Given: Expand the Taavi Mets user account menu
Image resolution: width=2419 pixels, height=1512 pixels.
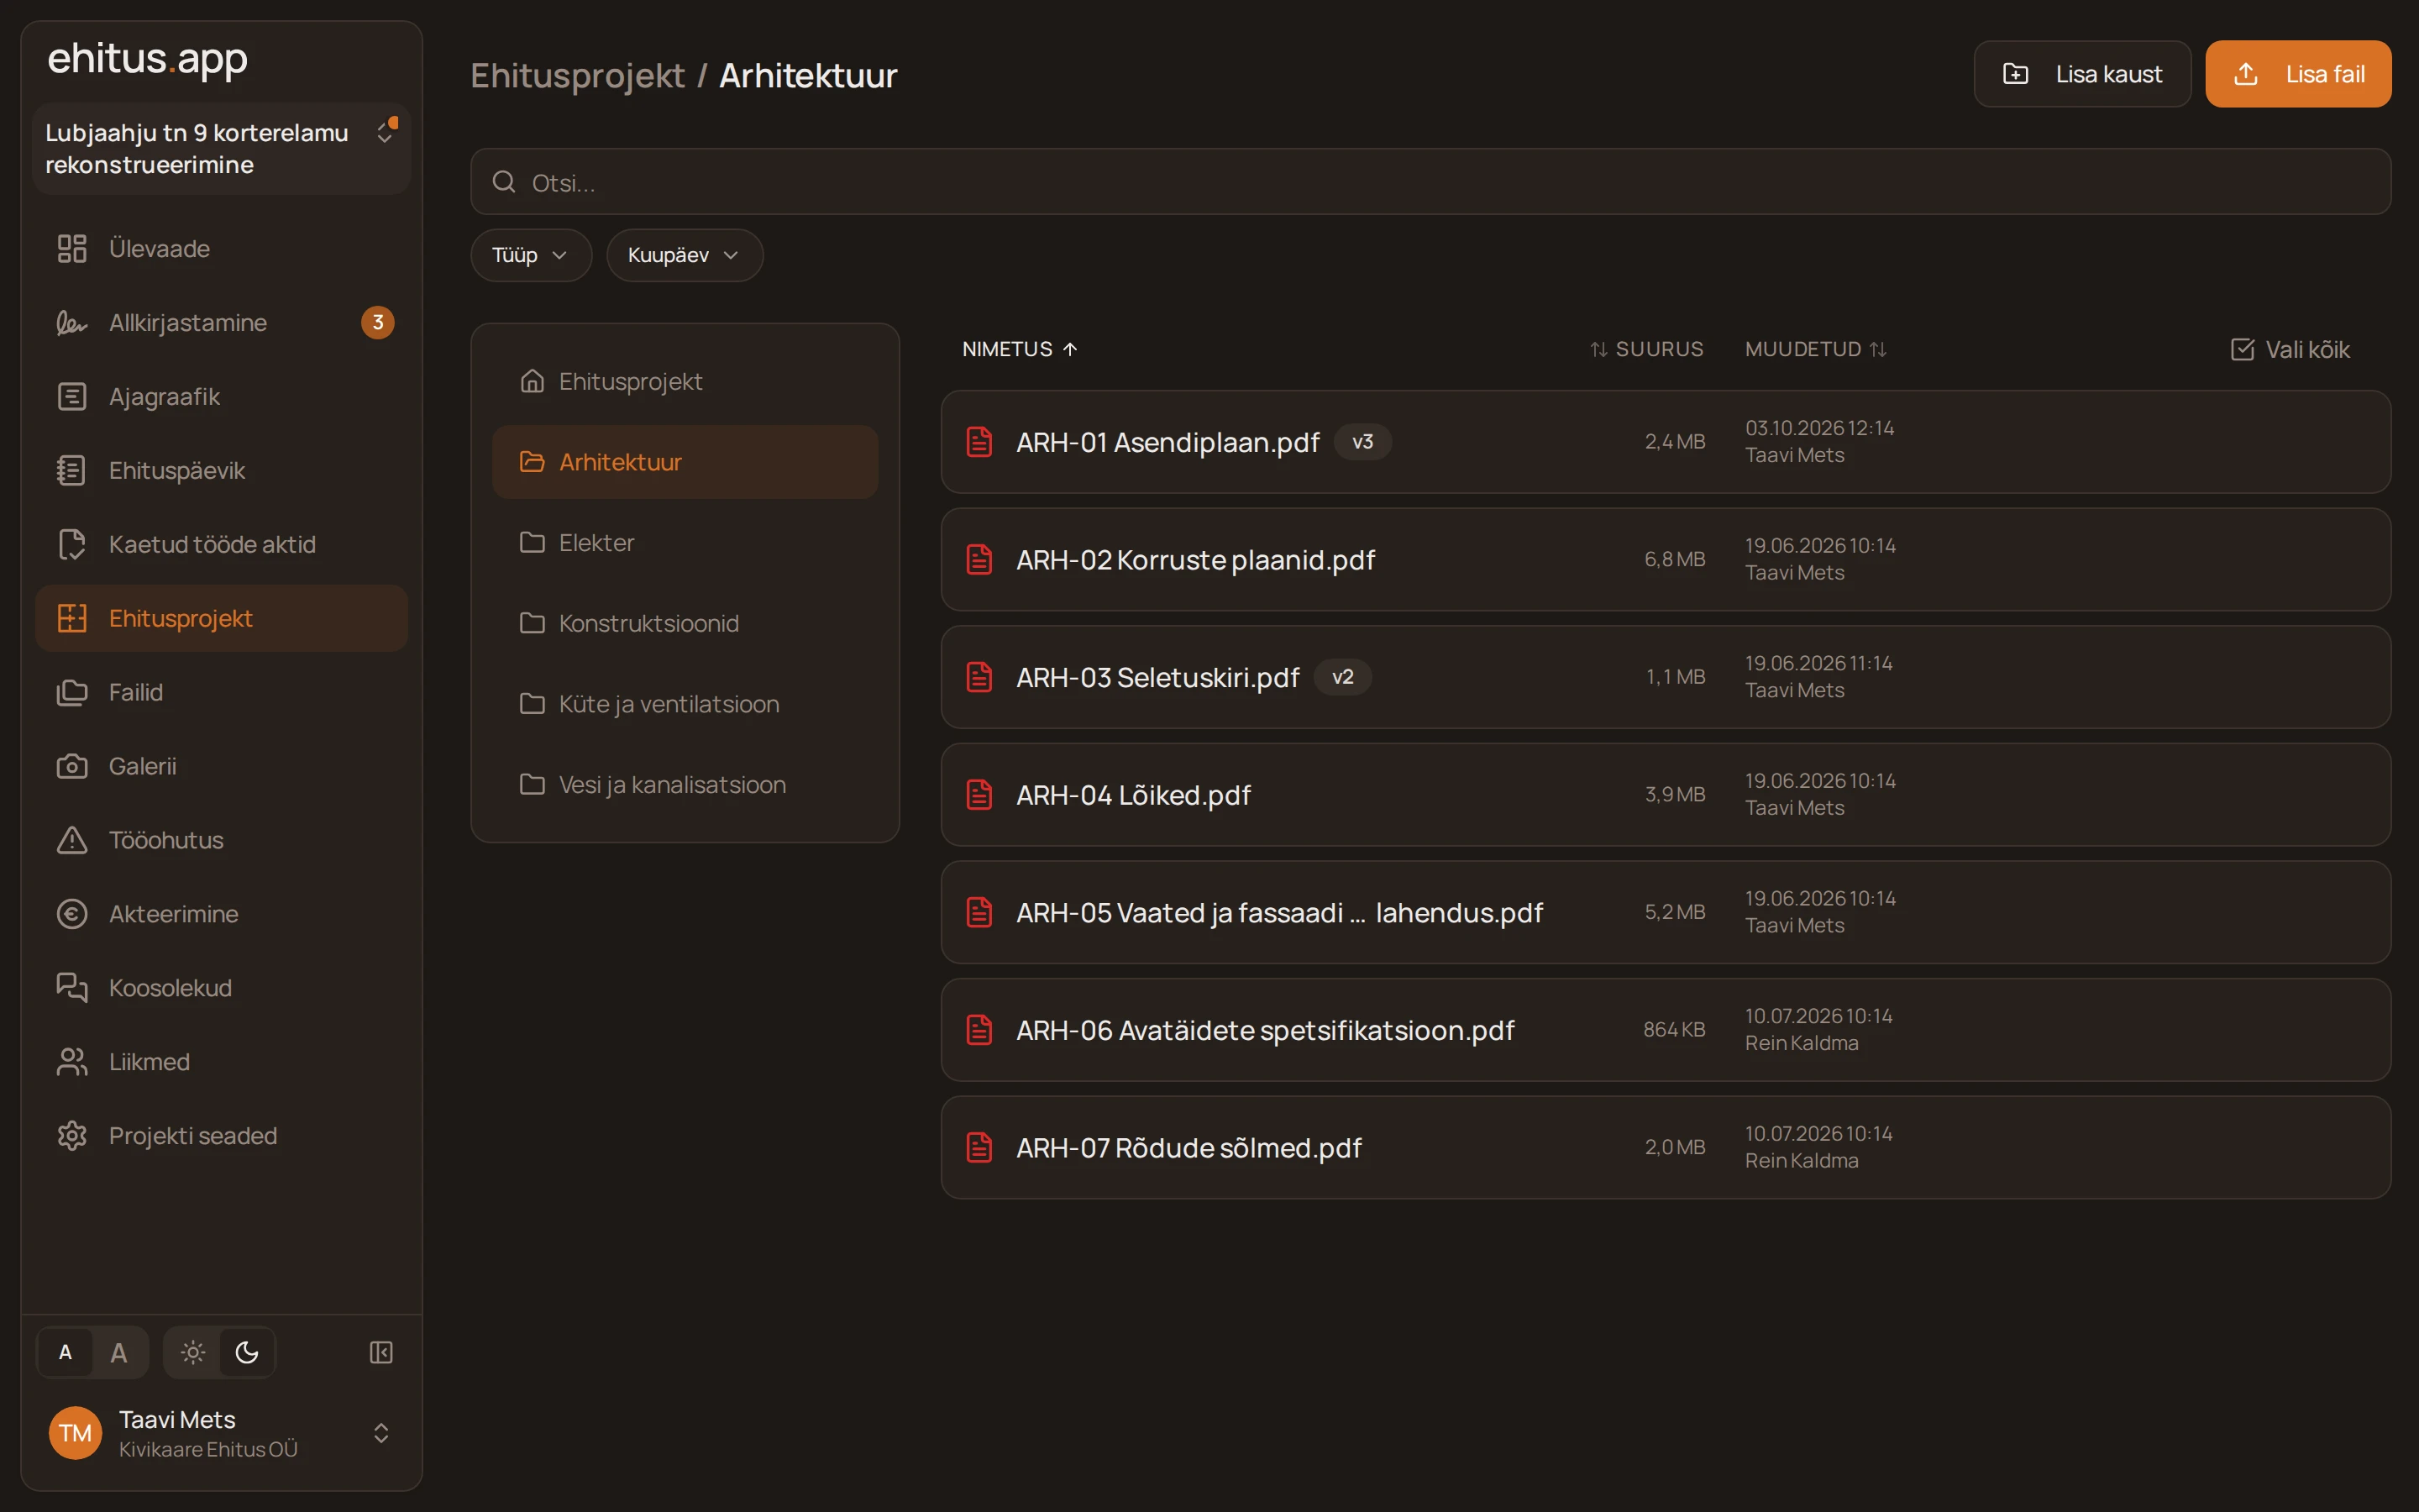Looking at the screenshot, I should tap(221, 1433).
